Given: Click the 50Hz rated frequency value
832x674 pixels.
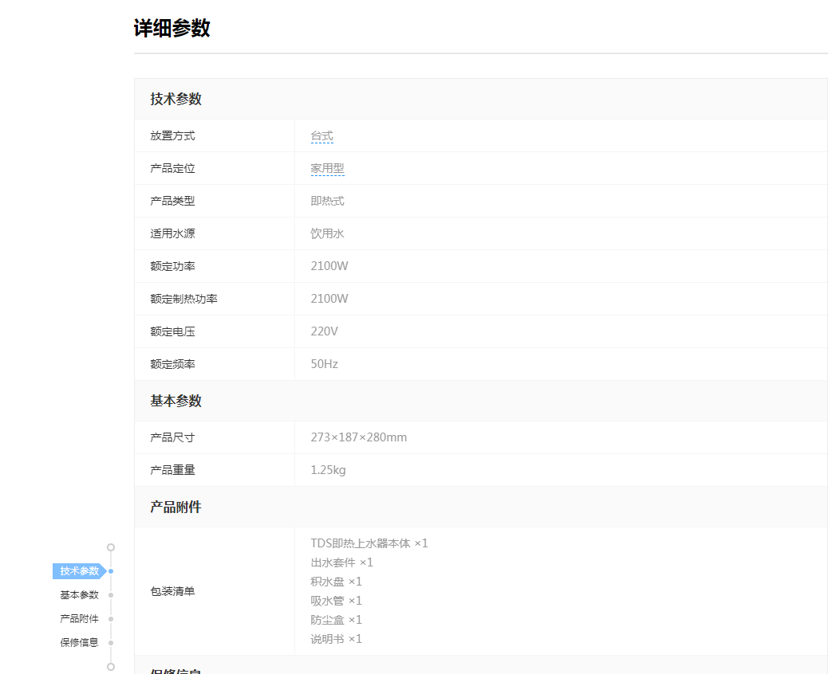Looking at the screenshot, I should pyautogui.click(x=324, y=364).
